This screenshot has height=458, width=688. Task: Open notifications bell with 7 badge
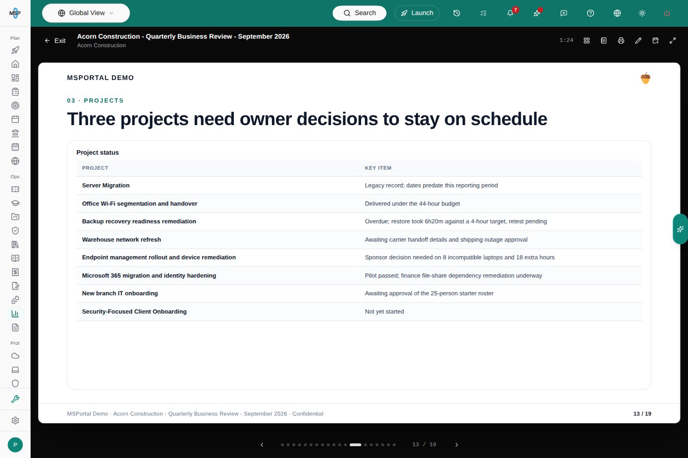(510, 13)
